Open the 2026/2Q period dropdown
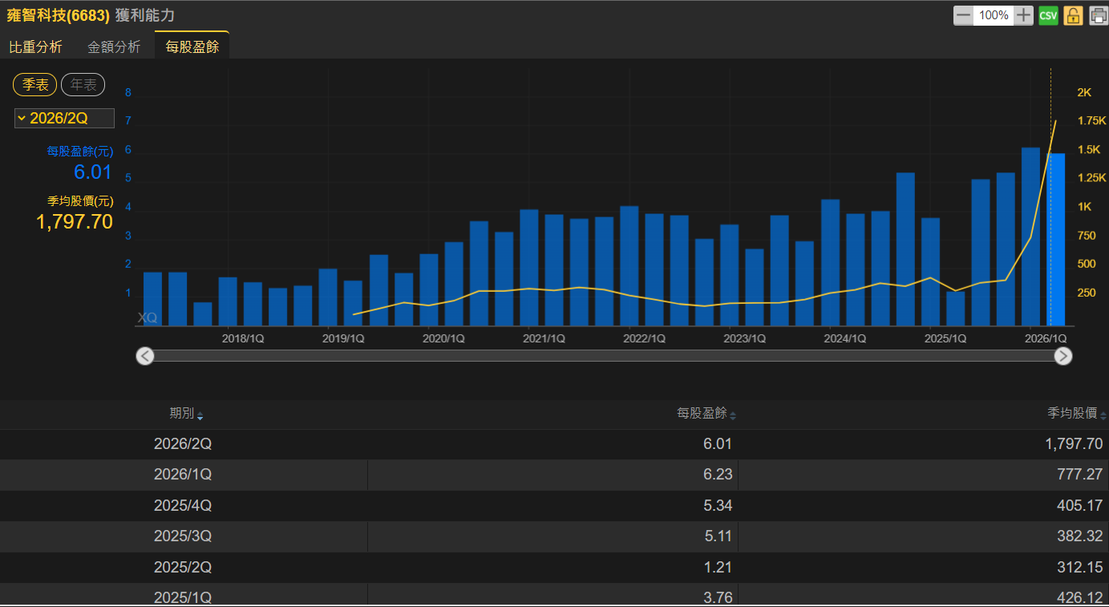Viewport: 1109px width, 607px height. pos(64,119)
